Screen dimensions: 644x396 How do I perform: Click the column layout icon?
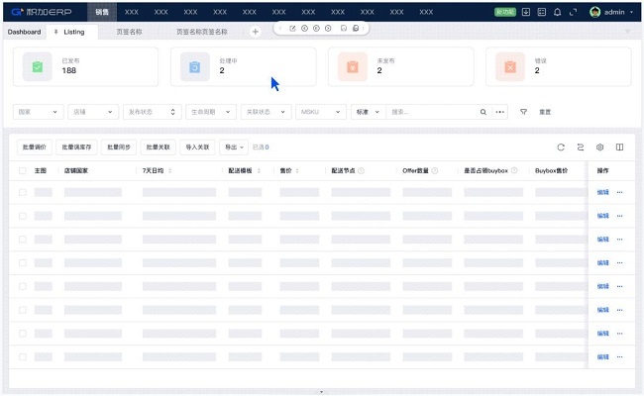pyautogui.click(x=619, y=147)
